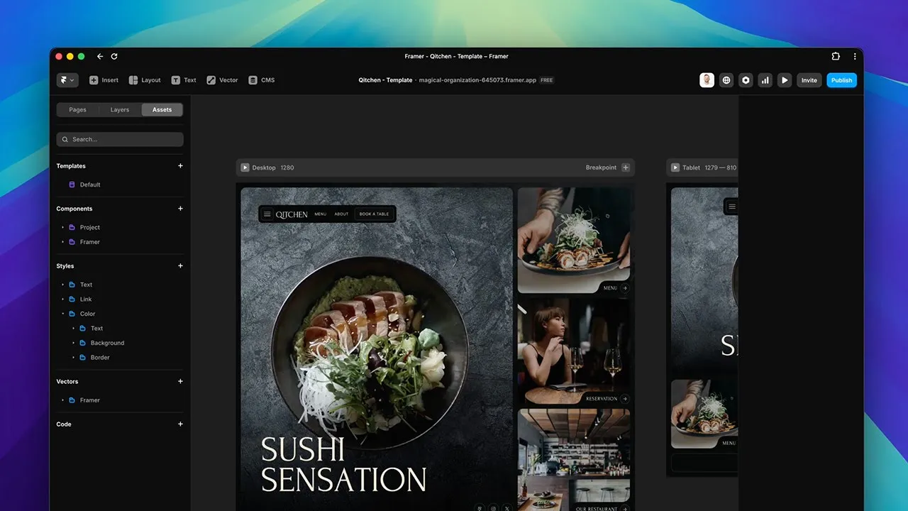Click the X social icon on the canvas

(x=506, y=508)
